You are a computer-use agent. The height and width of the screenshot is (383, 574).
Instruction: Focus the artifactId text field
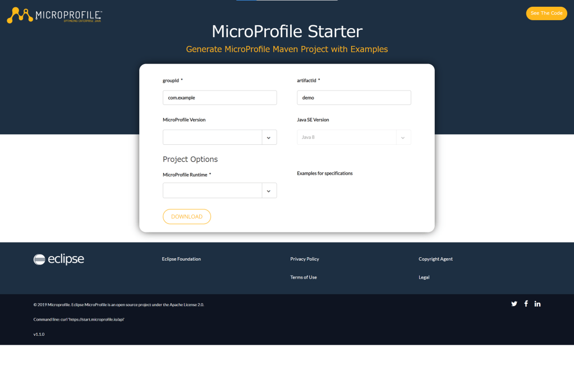(x=353, y=98)
